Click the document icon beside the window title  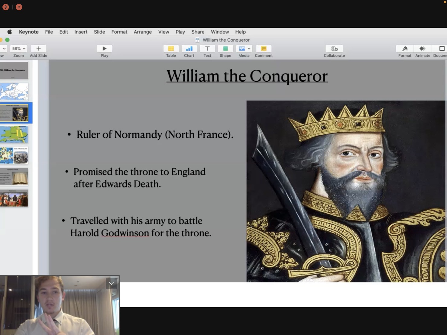(x=197, y=40)
